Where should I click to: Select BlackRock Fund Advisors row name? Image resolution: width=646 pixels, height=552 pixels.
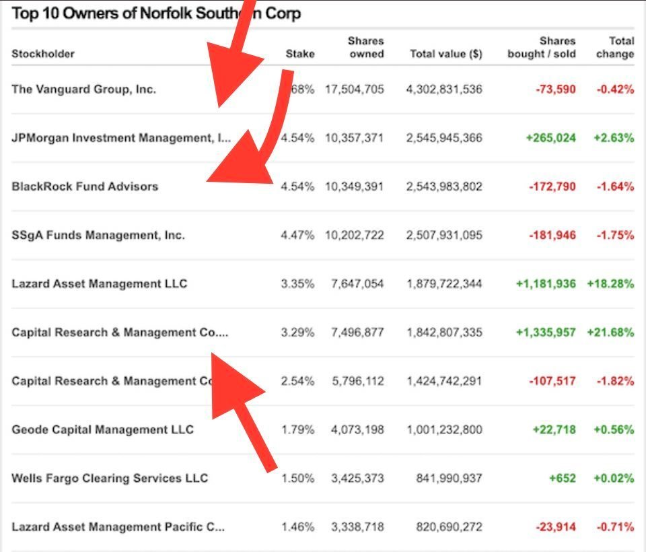click(85, 186)
